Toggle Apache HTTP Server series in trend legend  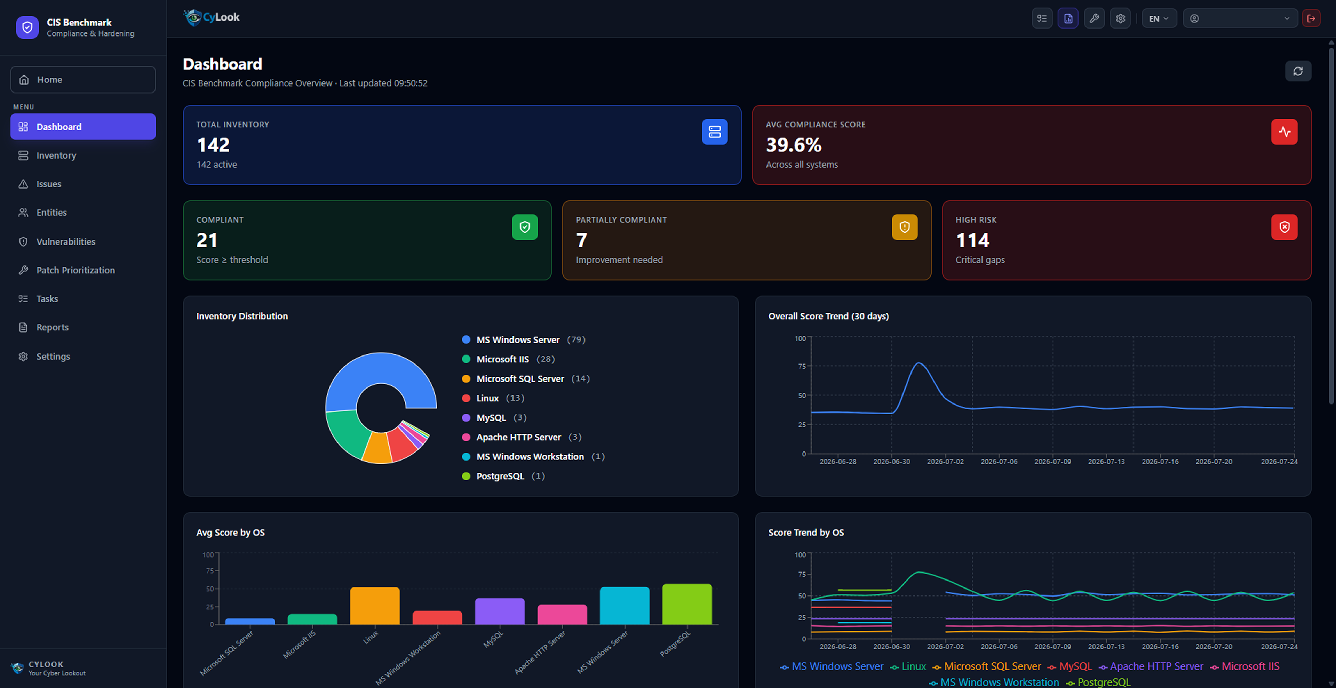pyautogui.click(x=1151, y=667)
